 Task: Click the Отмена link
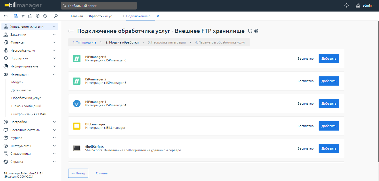[102, 173]
